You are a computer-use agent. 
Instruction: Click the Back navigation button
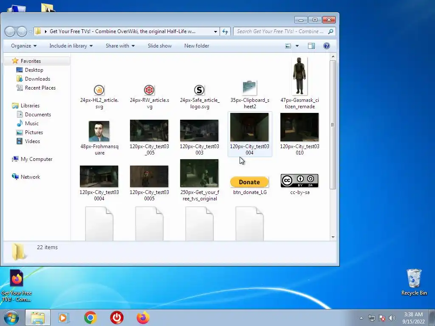[x=10, y=31]
